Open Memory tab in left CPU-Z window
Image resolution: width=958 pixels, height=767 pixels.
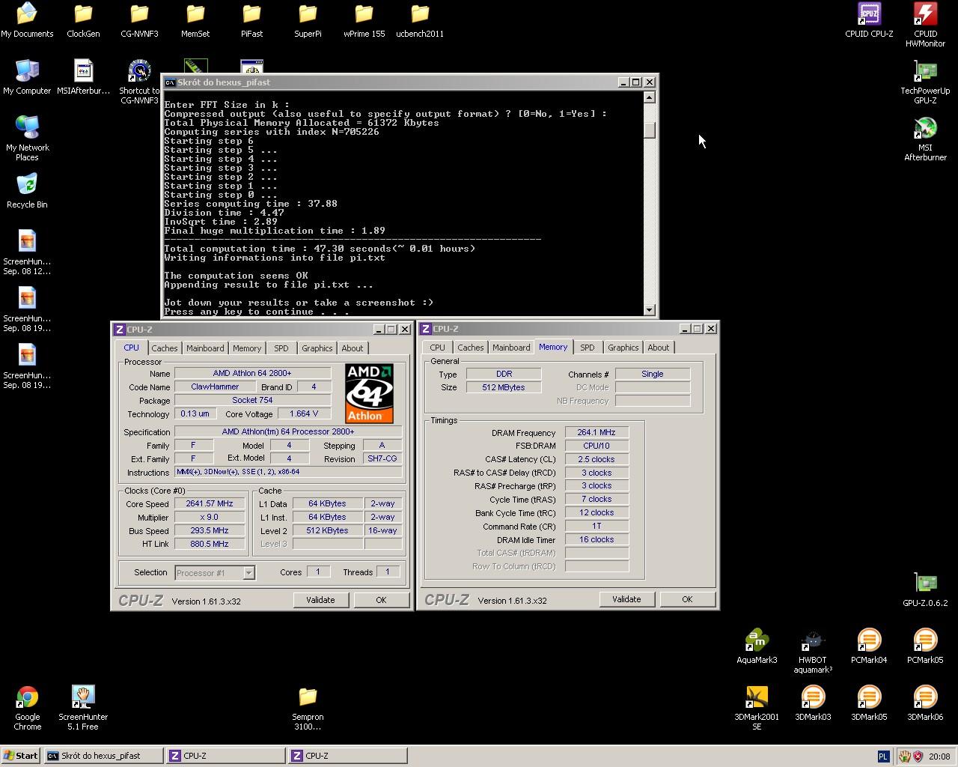click(247, 348)
